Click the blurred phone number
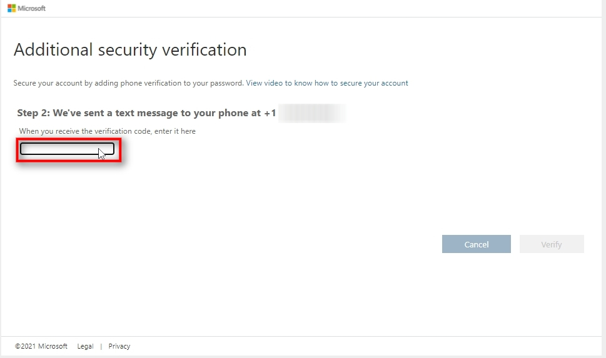606x358 pixels. click(311, 113)
